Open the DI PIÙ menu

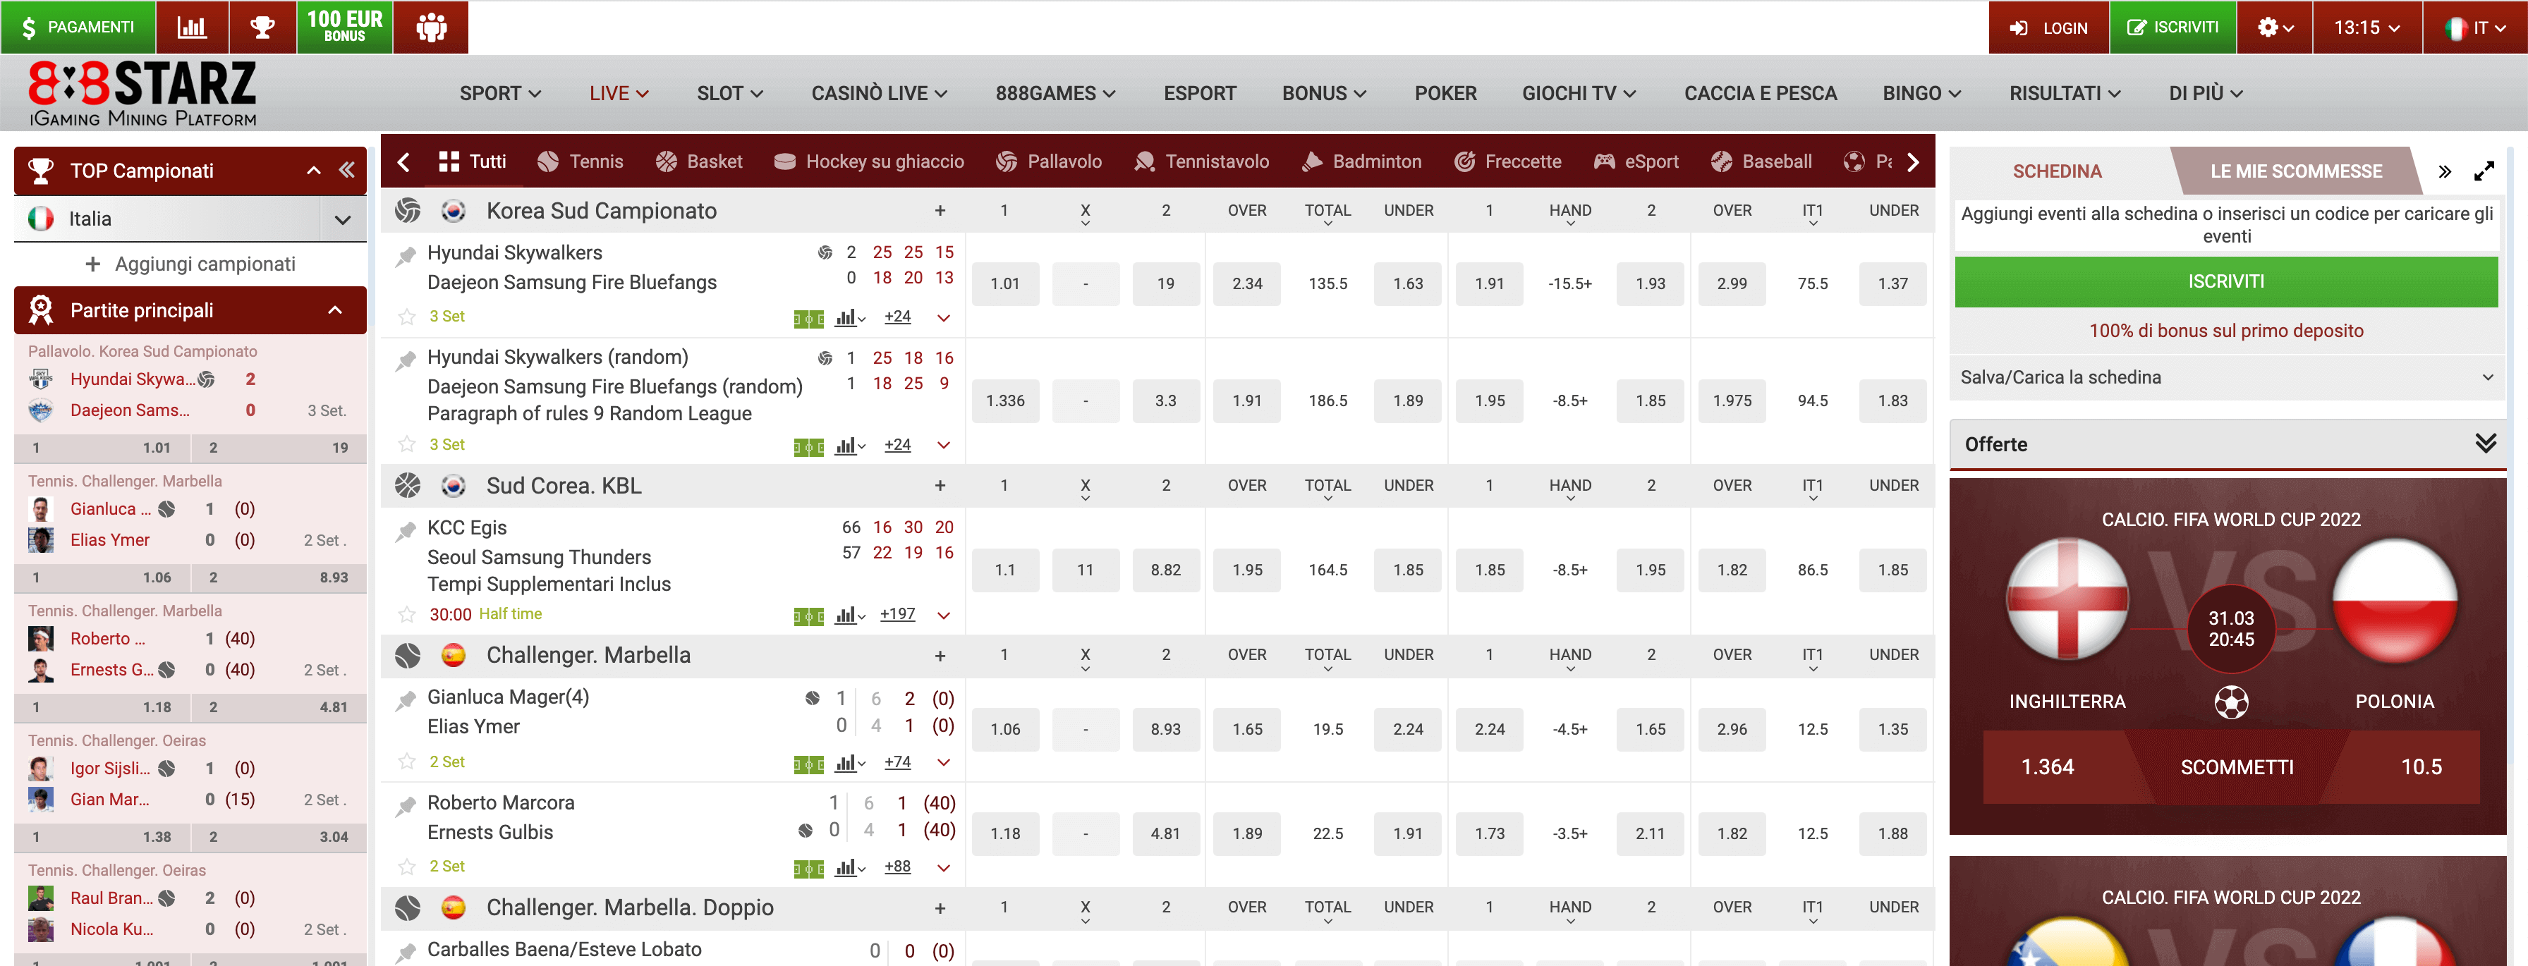point(2203,92)
